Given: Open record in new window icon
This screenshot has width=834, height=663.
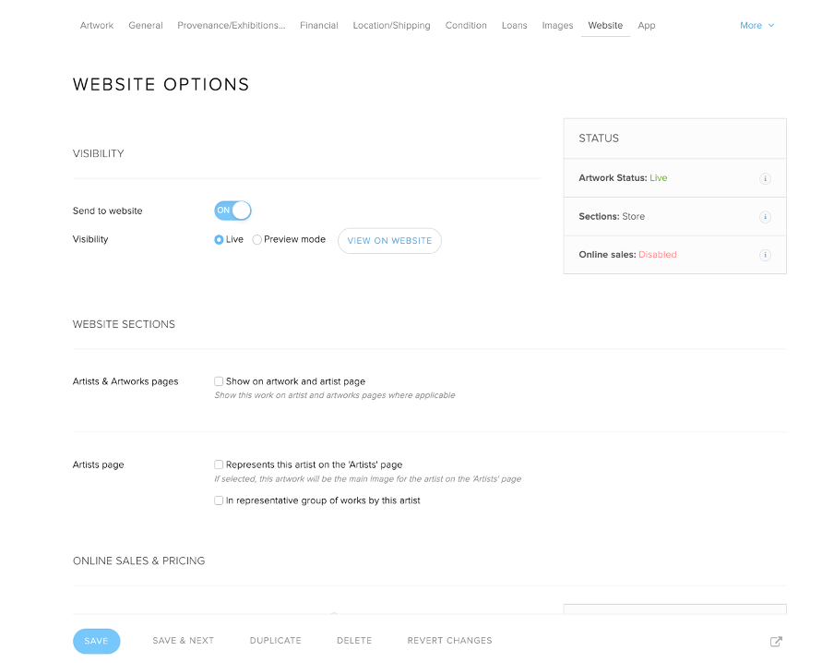Looking at the screenshot, I should pyautogui.click(x=776, y=641).
